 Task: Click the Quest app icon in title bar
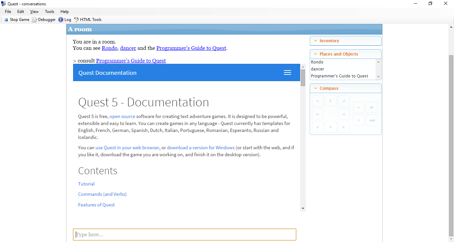[x=4, y=4]
